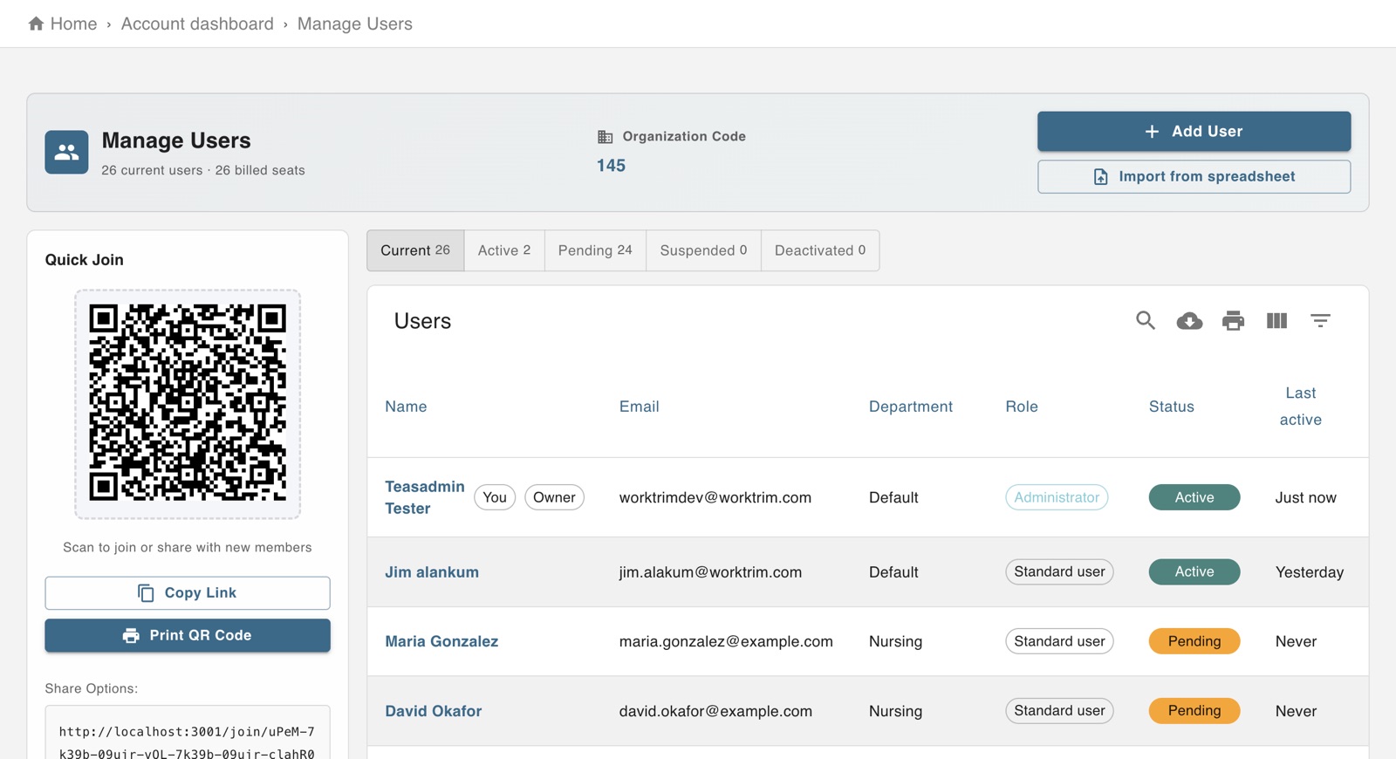This screenshot has width=1396, height=759.
Task: Click email maria.gonzalez@example.com
Action: (726, 641)
